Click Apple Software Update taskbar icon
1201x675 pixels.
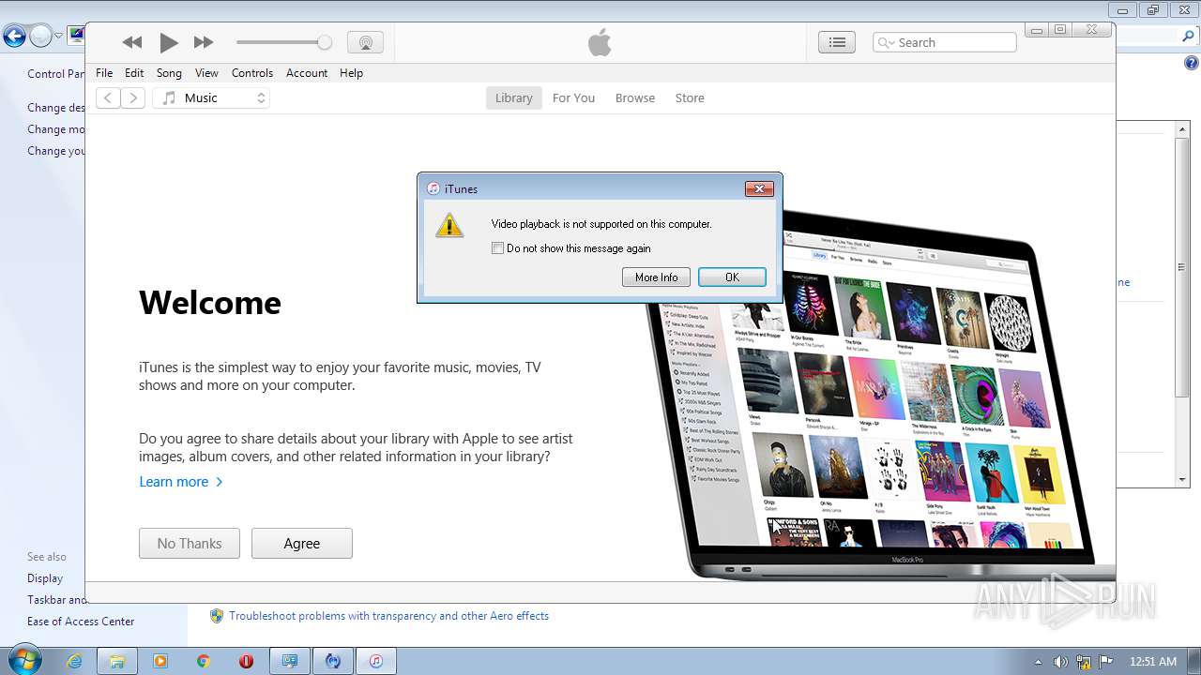point(332,661)
